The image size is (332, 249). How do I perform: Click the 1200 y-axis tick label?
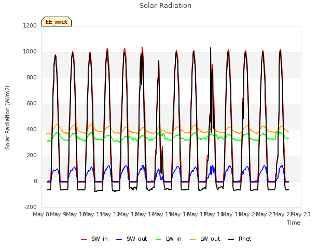pos(30,26)
